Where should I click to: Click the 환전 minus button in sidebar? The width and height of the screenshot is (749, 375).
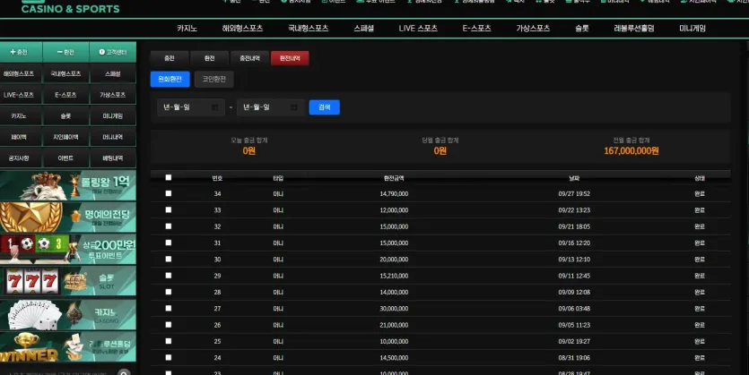pyautogui.click(x=65, y=52)
